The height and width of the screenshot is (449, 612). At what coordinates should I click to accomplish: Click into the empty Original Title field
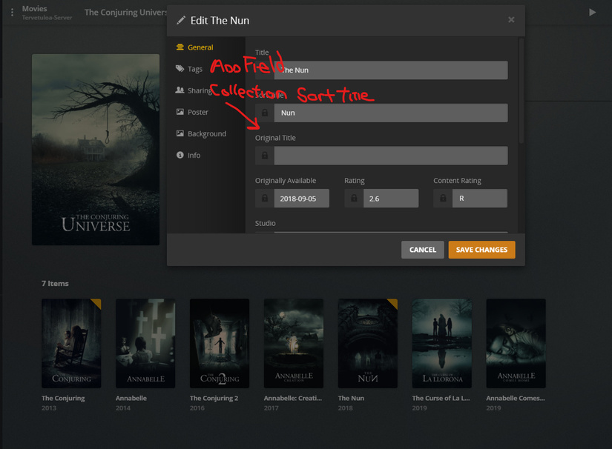[391, 156]
